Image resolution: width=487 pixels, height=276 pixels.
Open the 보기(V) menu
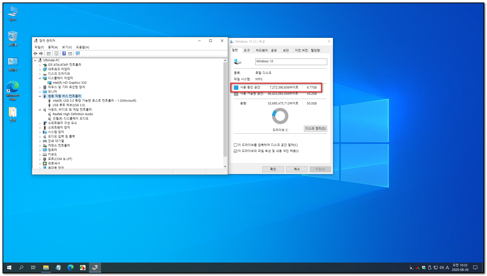point(67,47)
